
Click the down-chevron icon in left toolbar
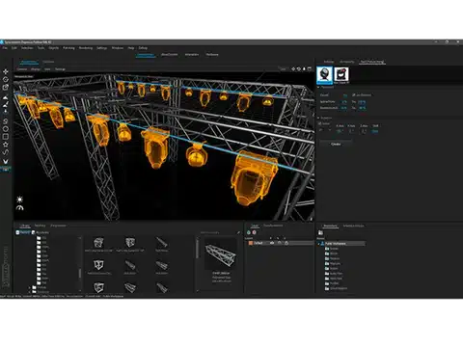[6, 161]
